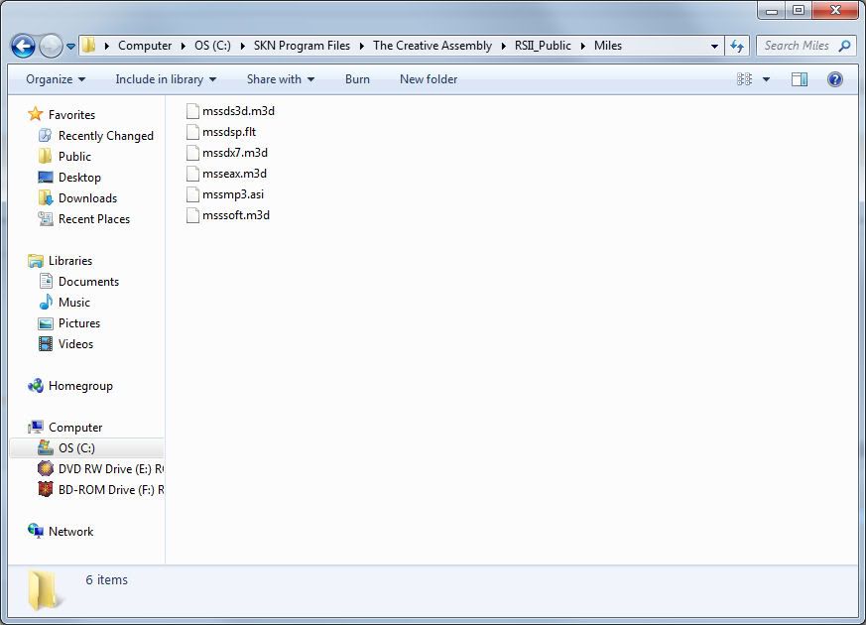Open the address bar history dropdown
The image size is (866, 625).
pos(714,46)
